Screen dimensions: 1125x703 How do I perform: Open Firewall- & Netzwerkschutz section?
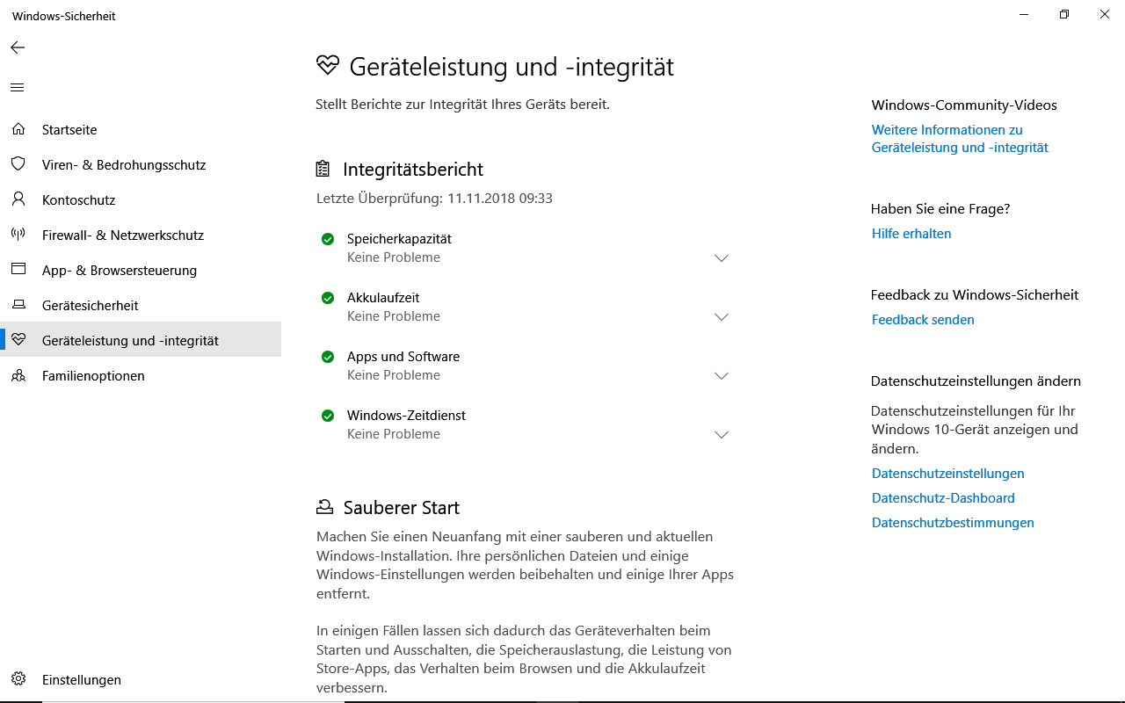click(141, 235)
